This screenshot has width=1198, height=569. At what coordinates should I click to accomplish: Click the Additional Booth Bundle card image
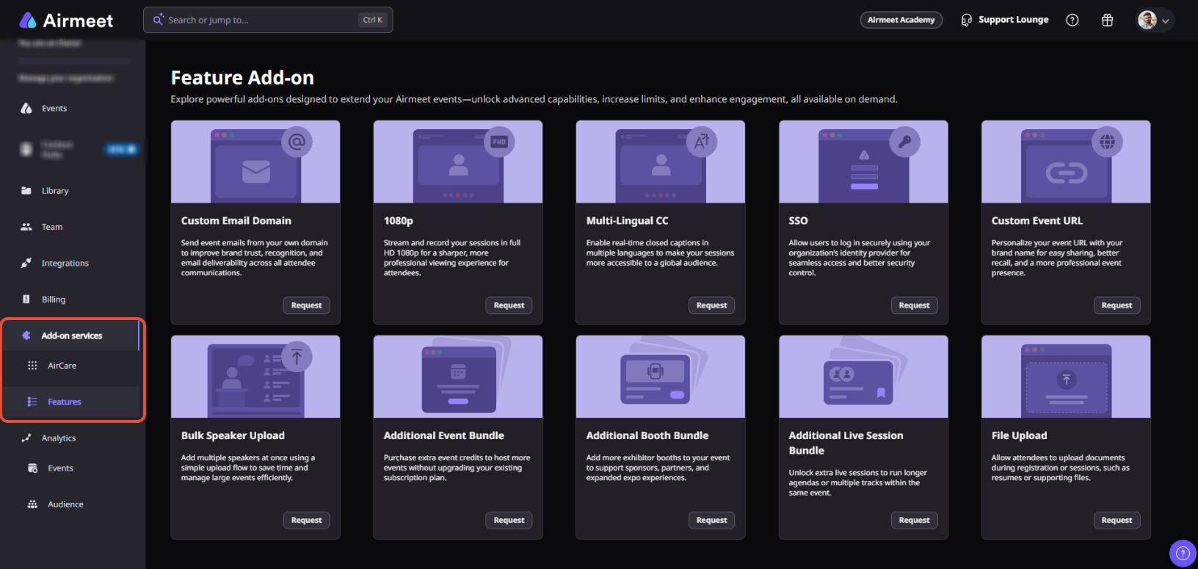[x=661, y=377]
